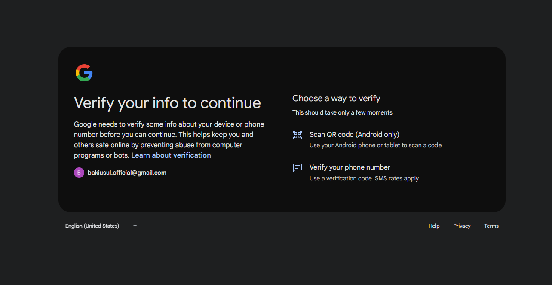This screenshot has height=285, width=552.
Task: Click "This should take only a few moments" text
Action: click(x=342, y=112)
